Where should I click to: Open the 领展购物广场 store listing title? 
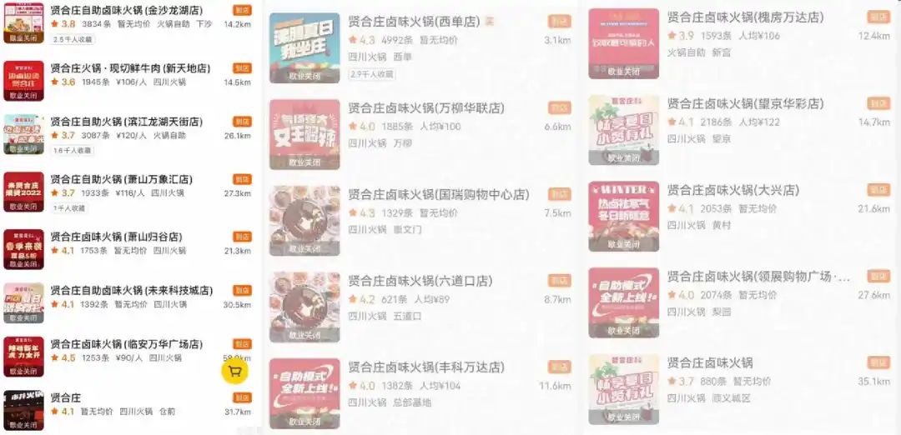pos(758,277)
